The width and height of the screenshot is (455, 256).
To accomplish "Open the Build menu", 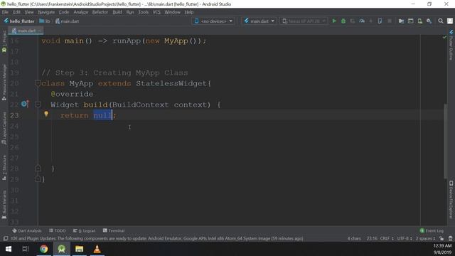I will tap(117, 12).
